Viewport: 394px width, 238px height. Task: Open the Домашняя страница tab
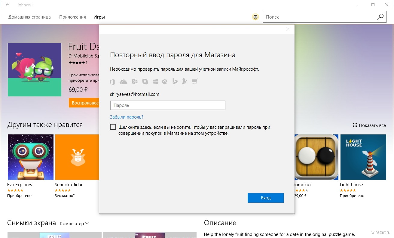tap(29, 17)
